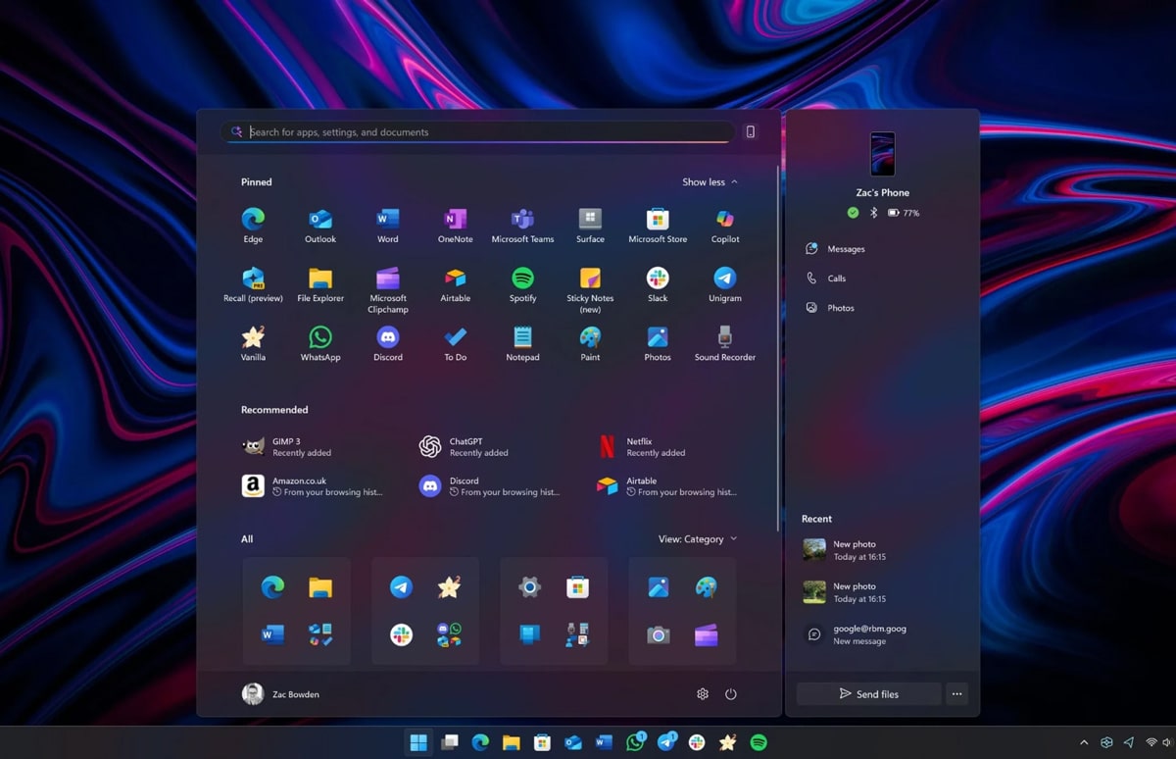This screenshot has width=1176, height=759.
Task: Open the View: Category dropdown
Action: (696, 538)
